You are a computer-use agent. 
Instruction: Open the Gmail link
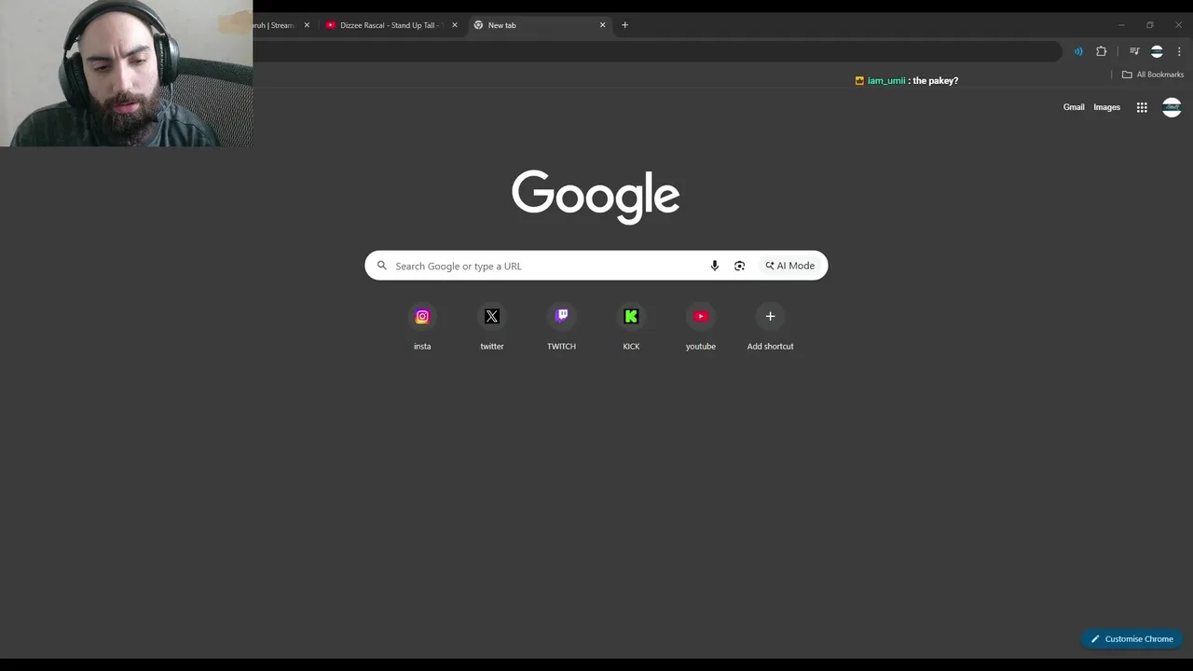coord(1074,107)
